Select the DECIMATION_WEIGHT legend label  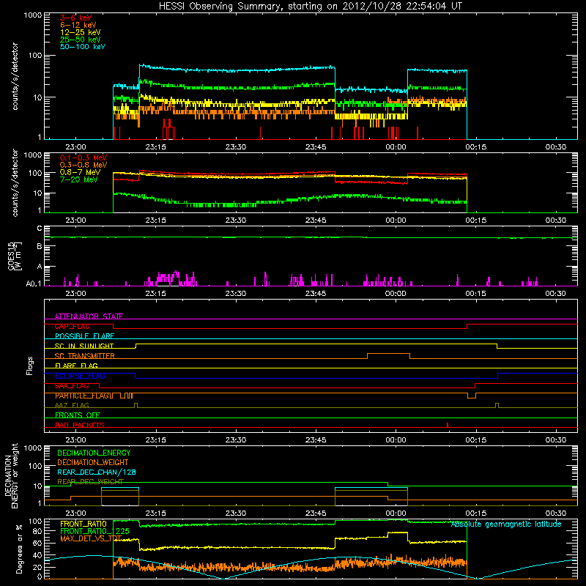point(93,462)
